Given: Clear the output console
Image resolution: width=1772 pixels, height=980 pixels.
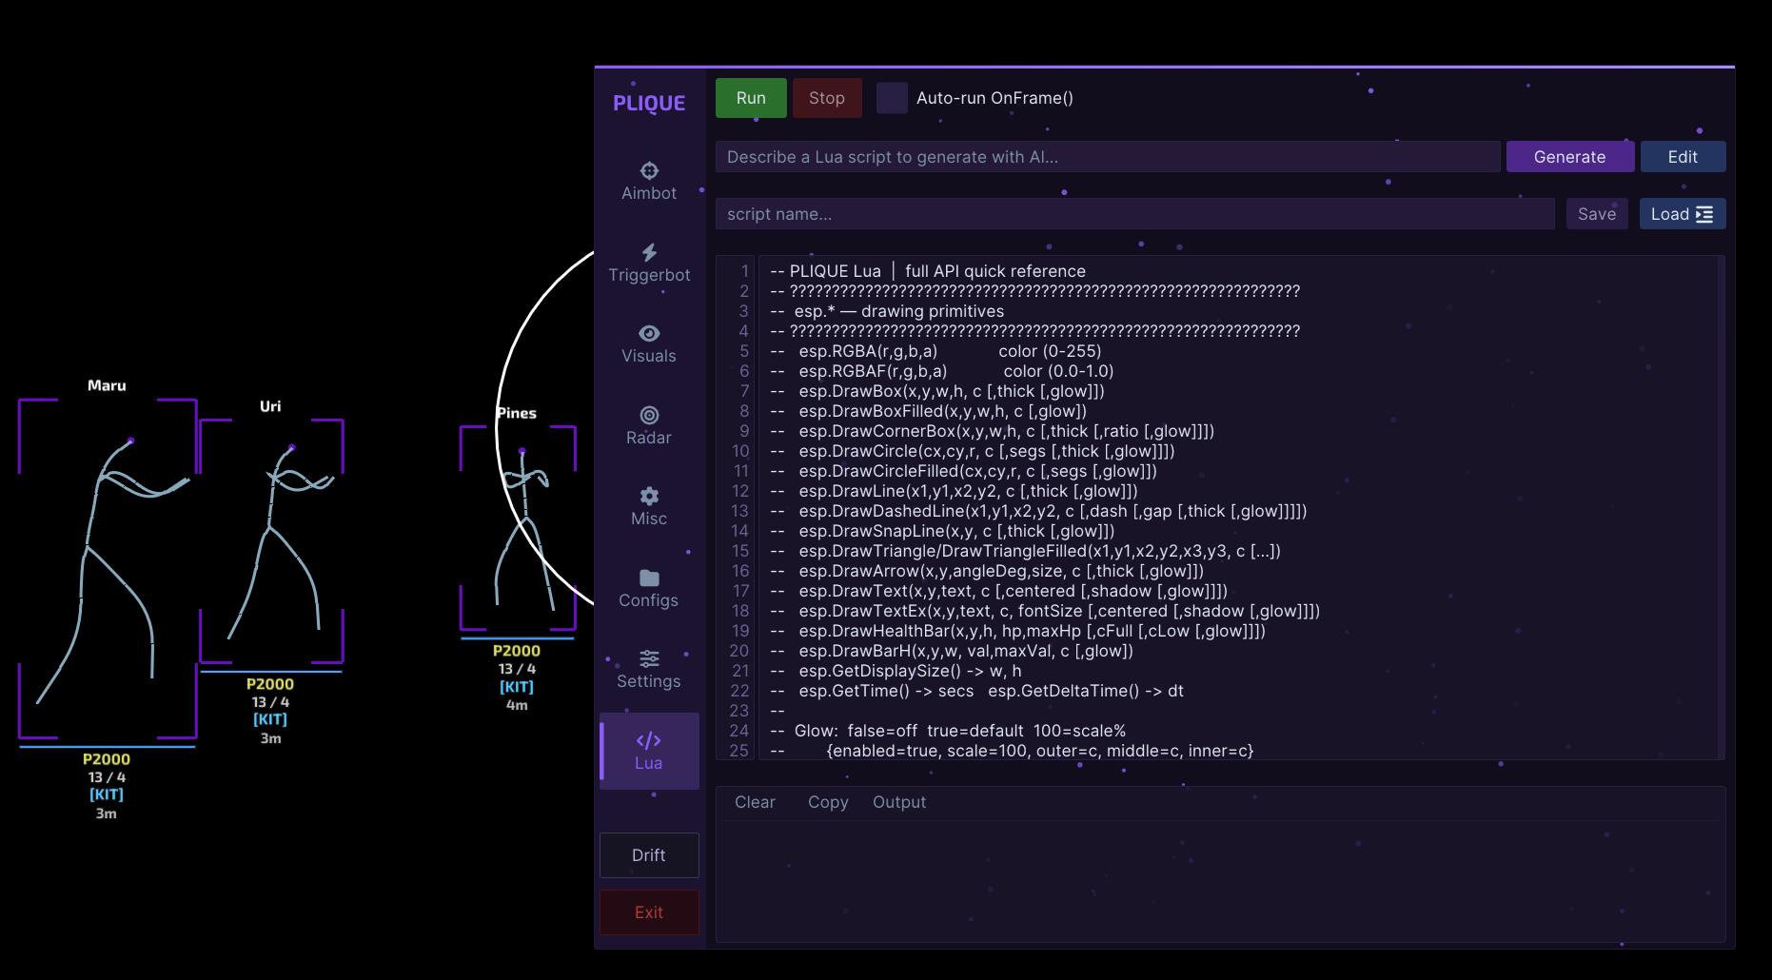Looking at the screenshot, I should 755,802.
